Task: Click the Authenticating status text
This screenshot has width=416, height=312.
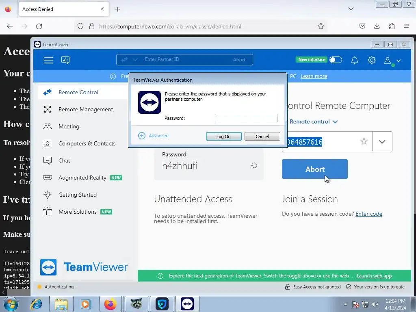Action: [61, 287]
